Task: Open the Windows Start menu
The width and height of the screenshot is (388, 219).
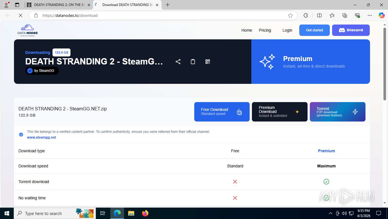Action: click(x=7, y=213)
